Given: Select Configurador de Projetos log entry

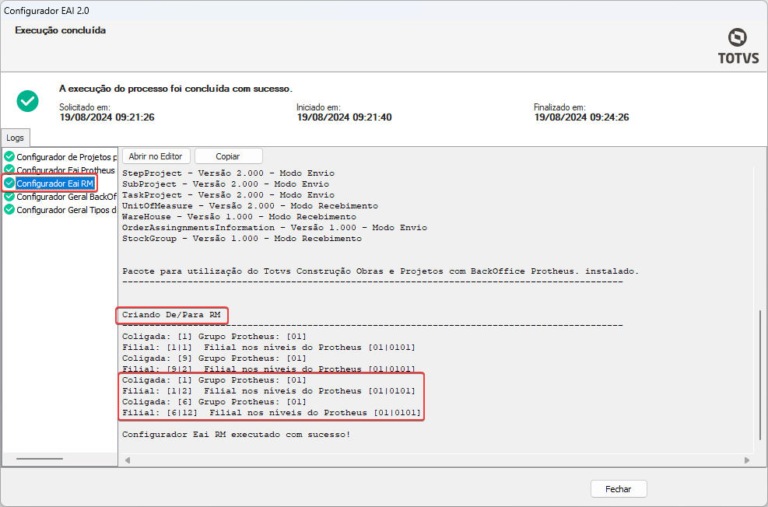Looking at the screenshot, I should click(x=67, y=157).
